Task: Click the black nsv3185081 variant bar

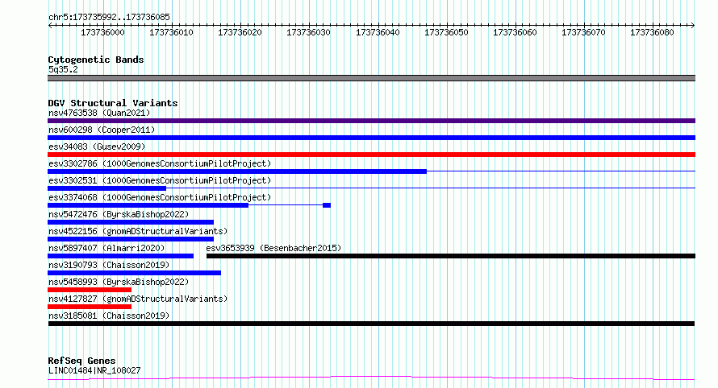Action: (371, 324)
